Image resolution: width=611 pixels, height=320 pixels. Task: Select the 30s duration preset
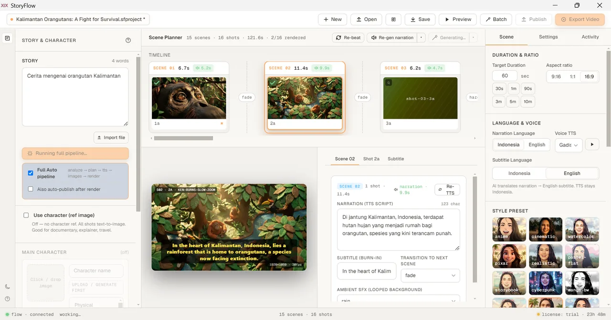click(499, 89)
